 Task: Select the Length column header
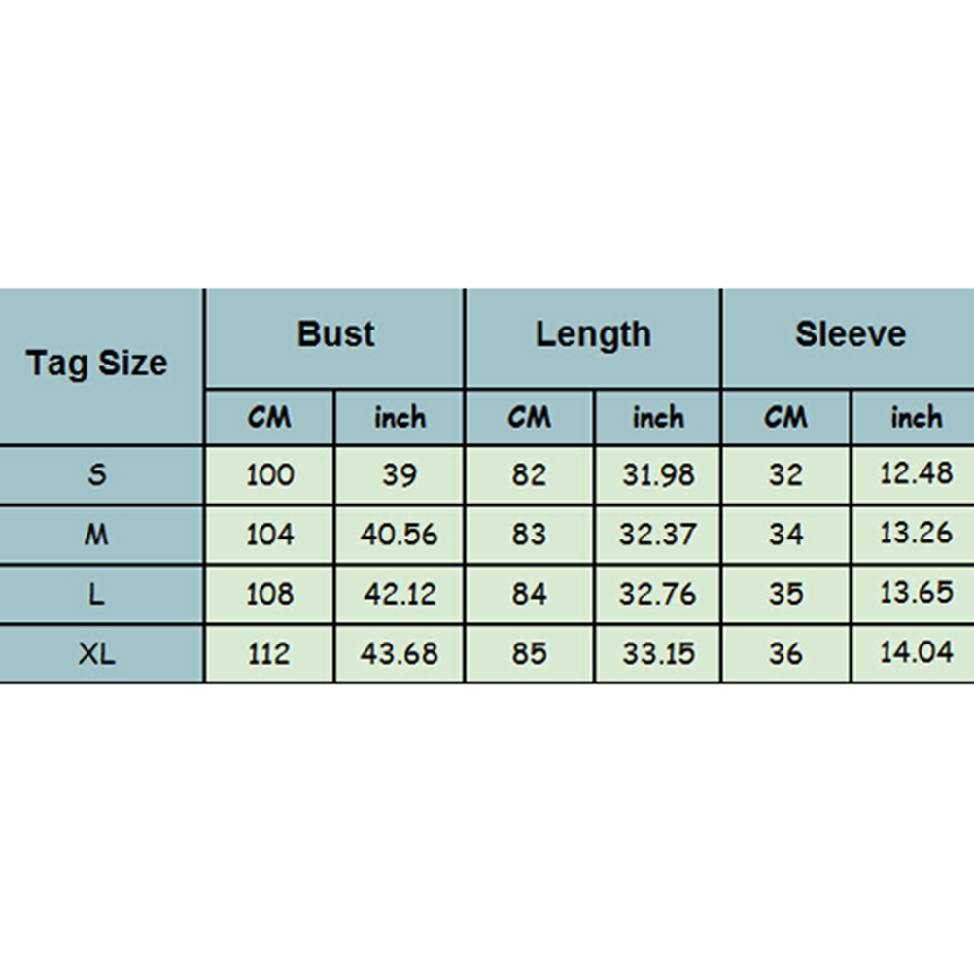coord(592,334)
